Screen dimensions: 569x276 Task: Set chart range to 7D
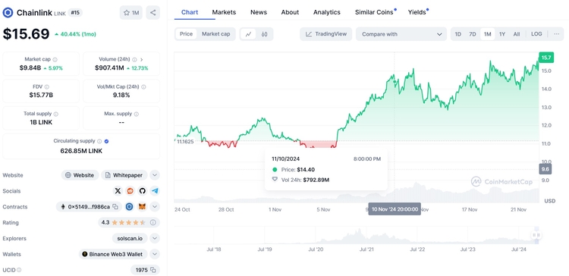pos(472,34)
